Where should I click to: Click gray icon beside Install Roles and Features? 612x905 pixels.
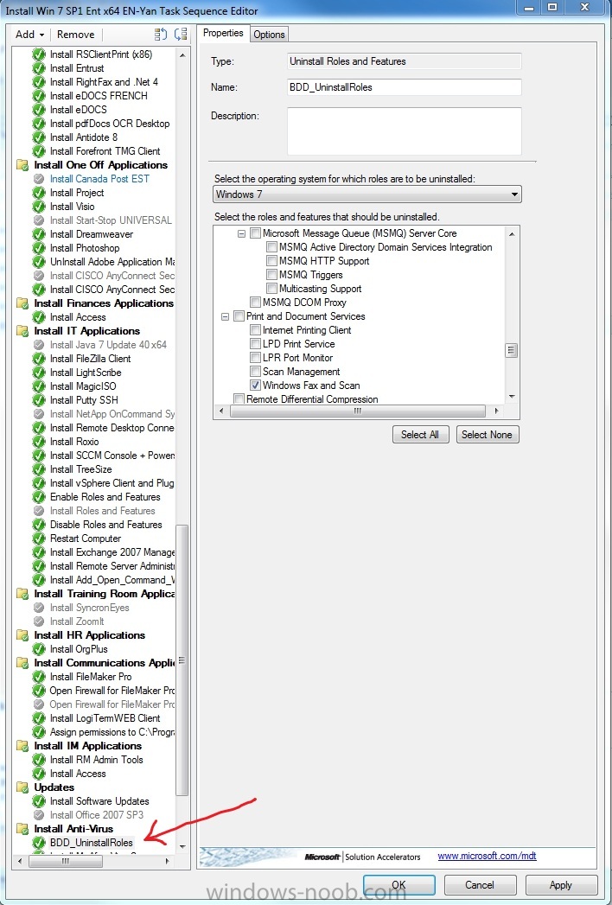(39, 512)
